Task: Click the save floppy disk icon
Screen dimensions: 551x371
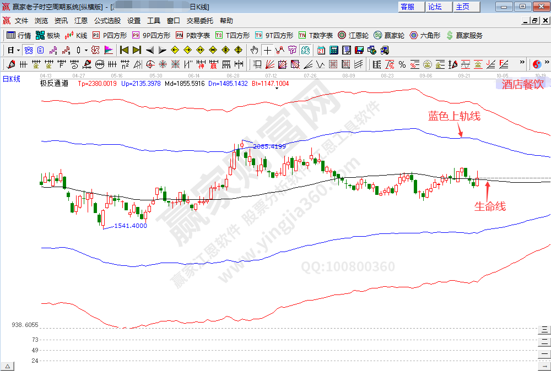Action: pyautogui.click(x=359, y=50)
